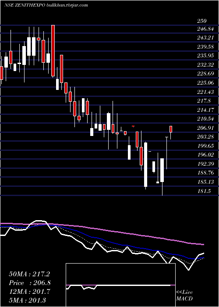
Task: Click the 196.02 price axis label
Action: coord(205,155)
